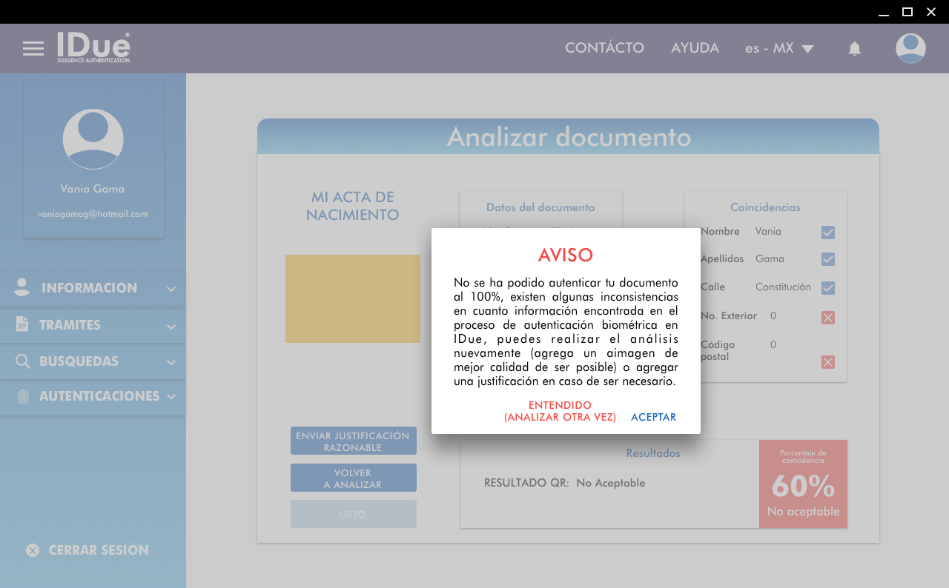Click the IDue logo
The width and height of the screenshot is (949, 588).
coord(93,47)
